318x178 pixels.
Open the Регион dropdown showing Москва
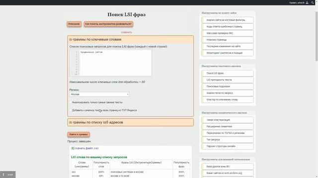[99, 94]
